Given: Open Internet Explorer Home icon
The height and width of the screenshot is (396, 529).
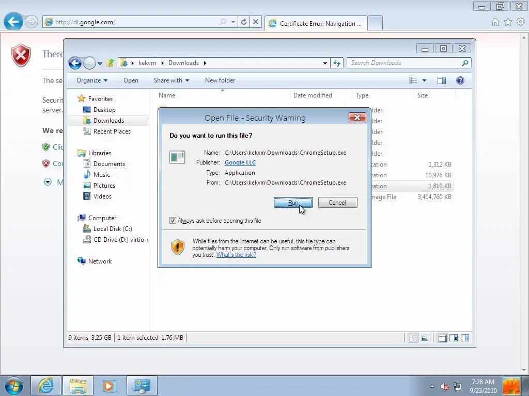Looking at the screenshot, I should click(495, 22).
